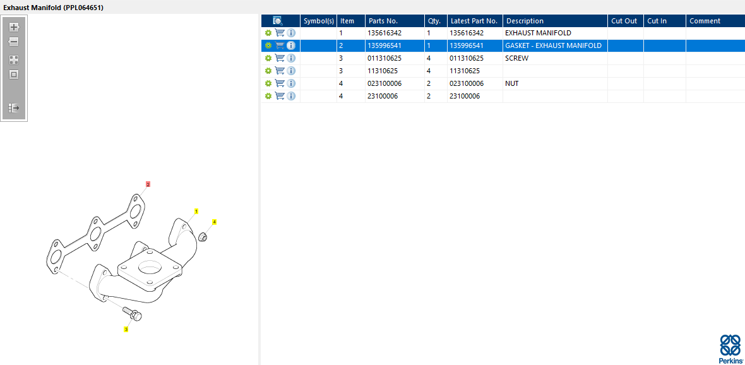Click 023100006 in the Parts No. column

[x=385, y=83]
